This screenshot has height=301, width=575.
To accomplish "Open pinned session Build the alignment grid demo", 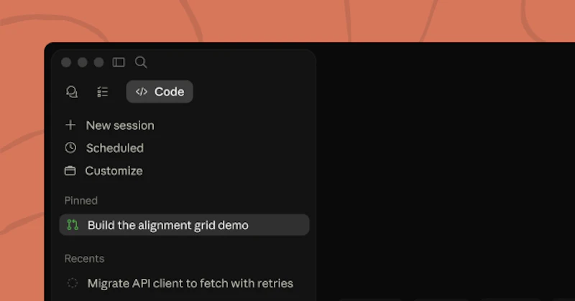I will pyautogui.click(x=184, y=225).
